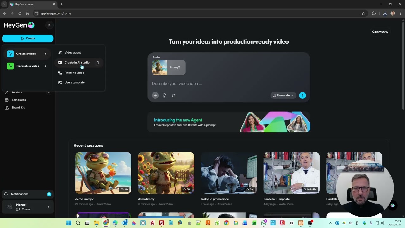The width and height of the screenshot is (405, 228).
Task: Expand the Manuel account menu
Action: click(28, 207)
